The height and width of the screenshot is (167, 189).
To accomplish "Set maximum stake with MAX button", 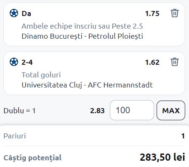I will pos(171,110).
